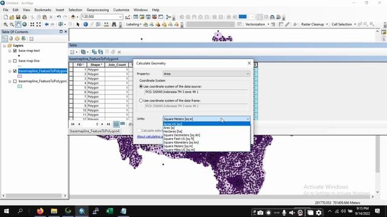Click the Measure ruler tool
The height and width of the screenshot is (217, 387).
point(106,24)
